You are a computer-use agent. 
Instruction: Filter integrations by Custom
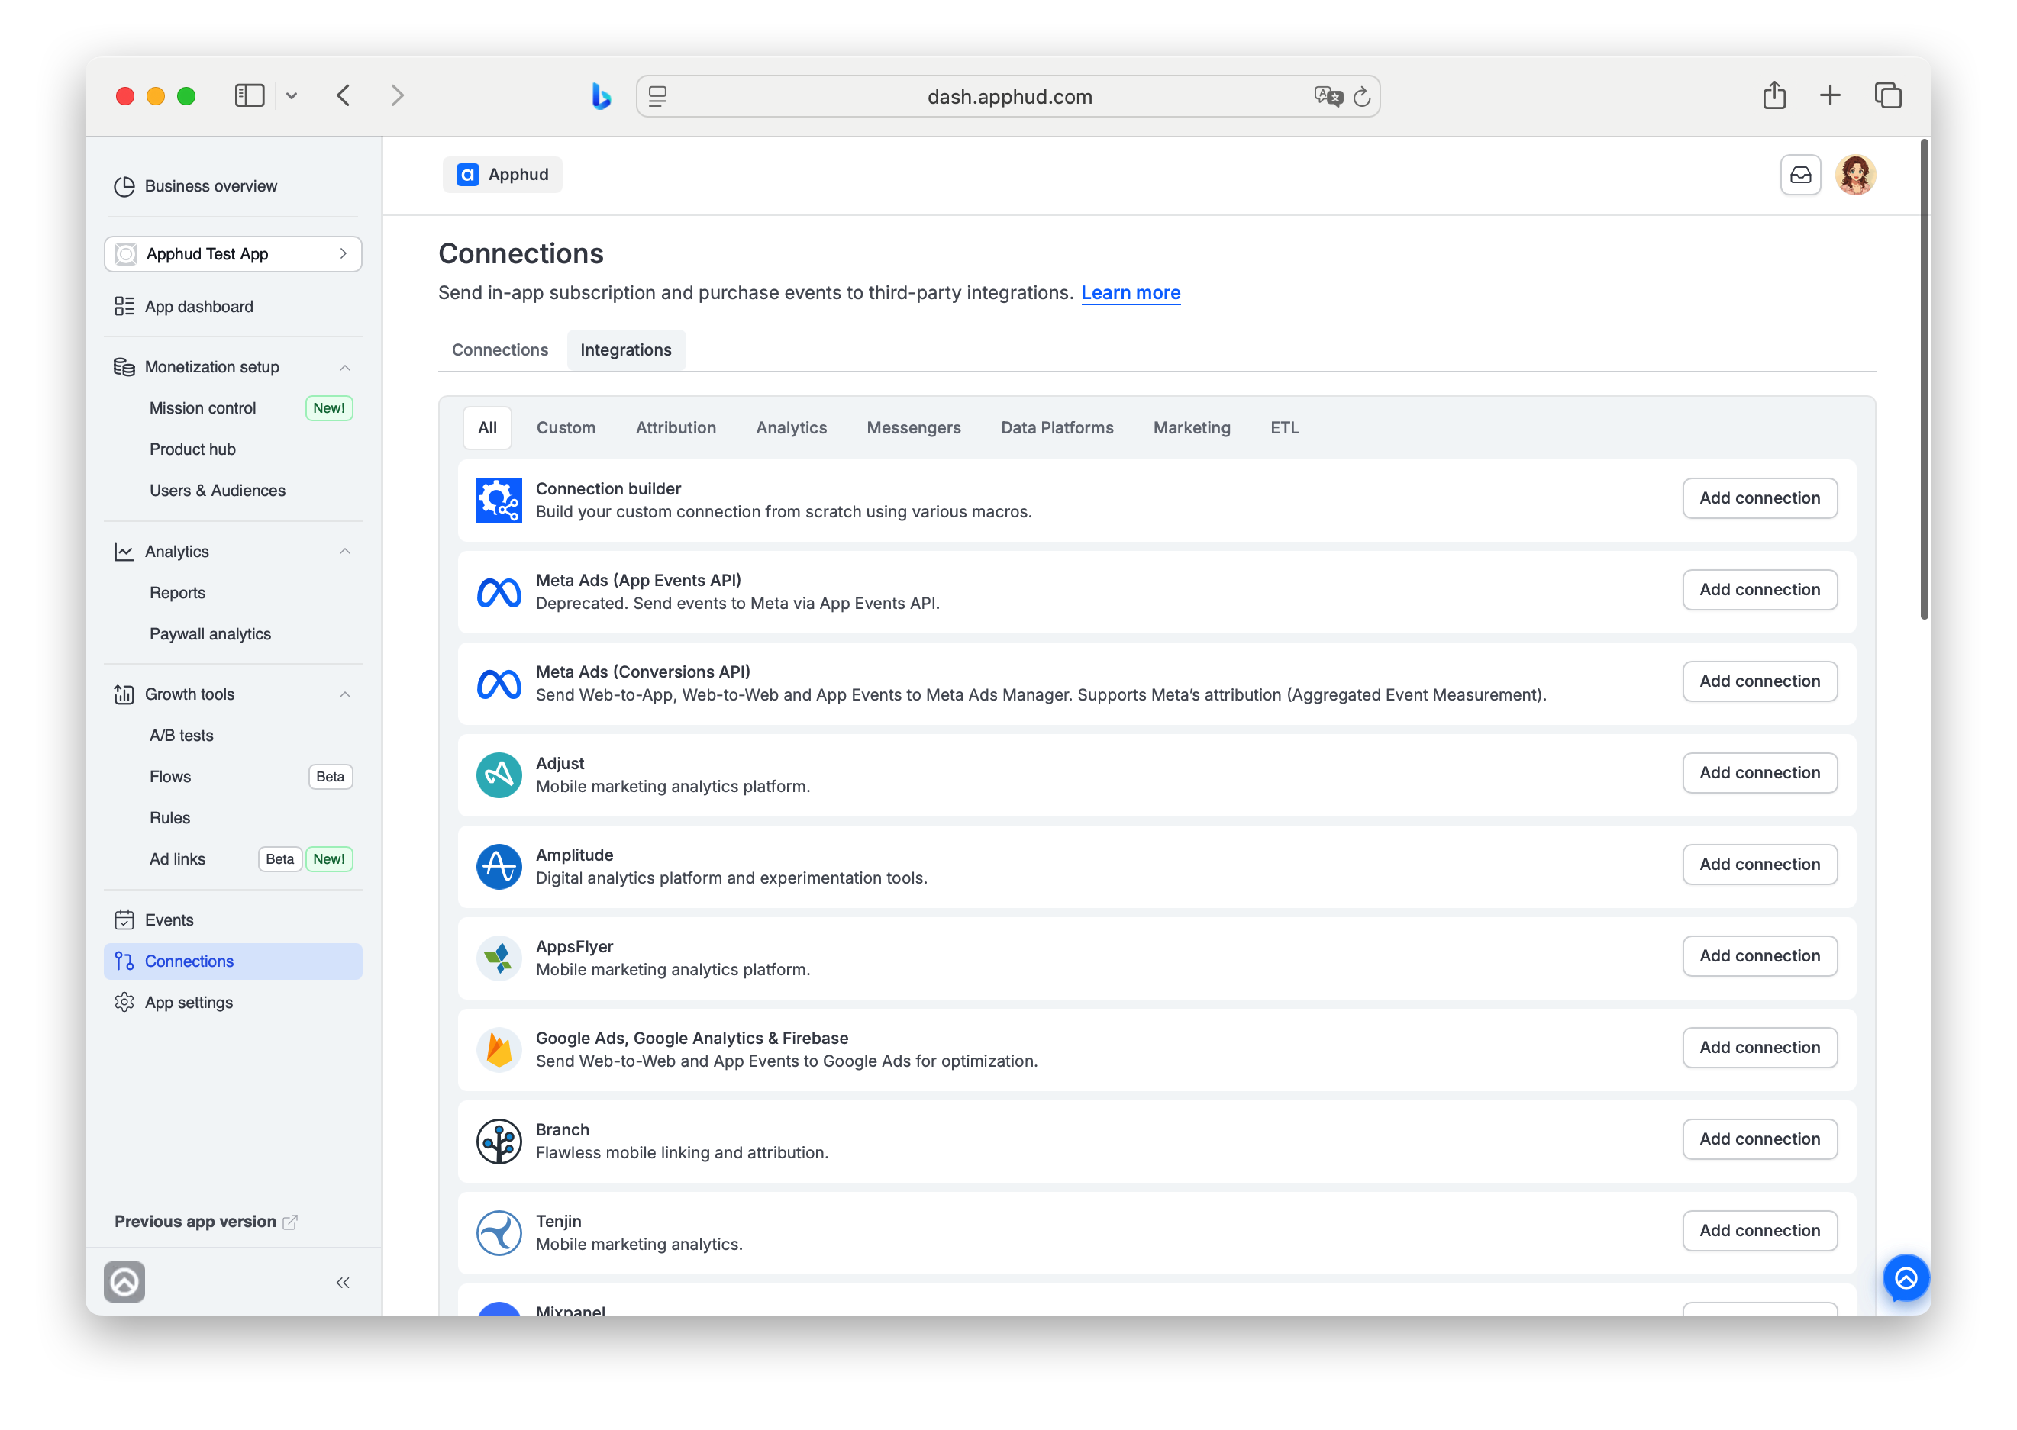click(566, 428)
